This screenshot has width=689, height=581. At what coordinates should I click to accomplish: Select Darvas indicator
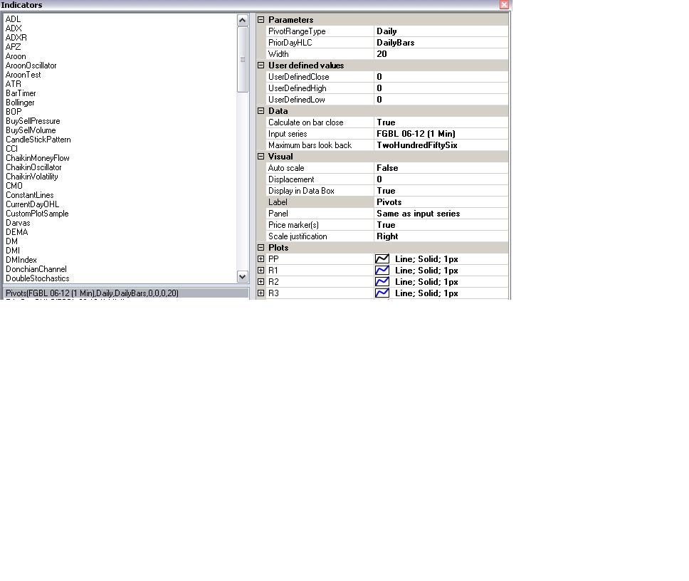click(x=18, y=223)
